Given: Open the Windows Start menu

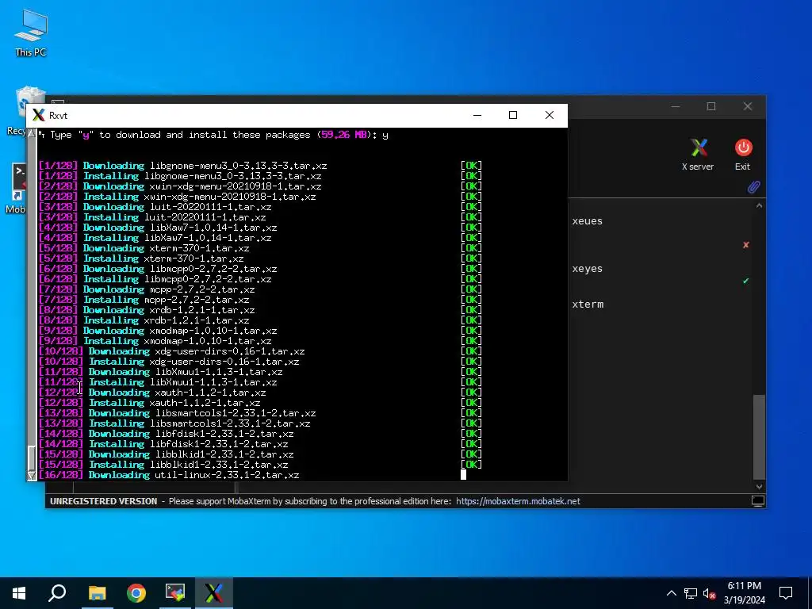Looking at the screenshot, I should (19, 593).
